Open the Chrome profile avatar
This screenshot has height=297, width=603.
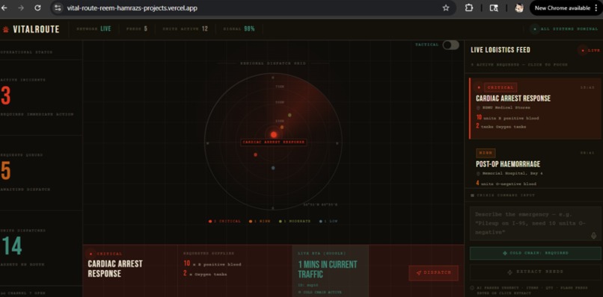pyautogui.click(x=519, y=7)
